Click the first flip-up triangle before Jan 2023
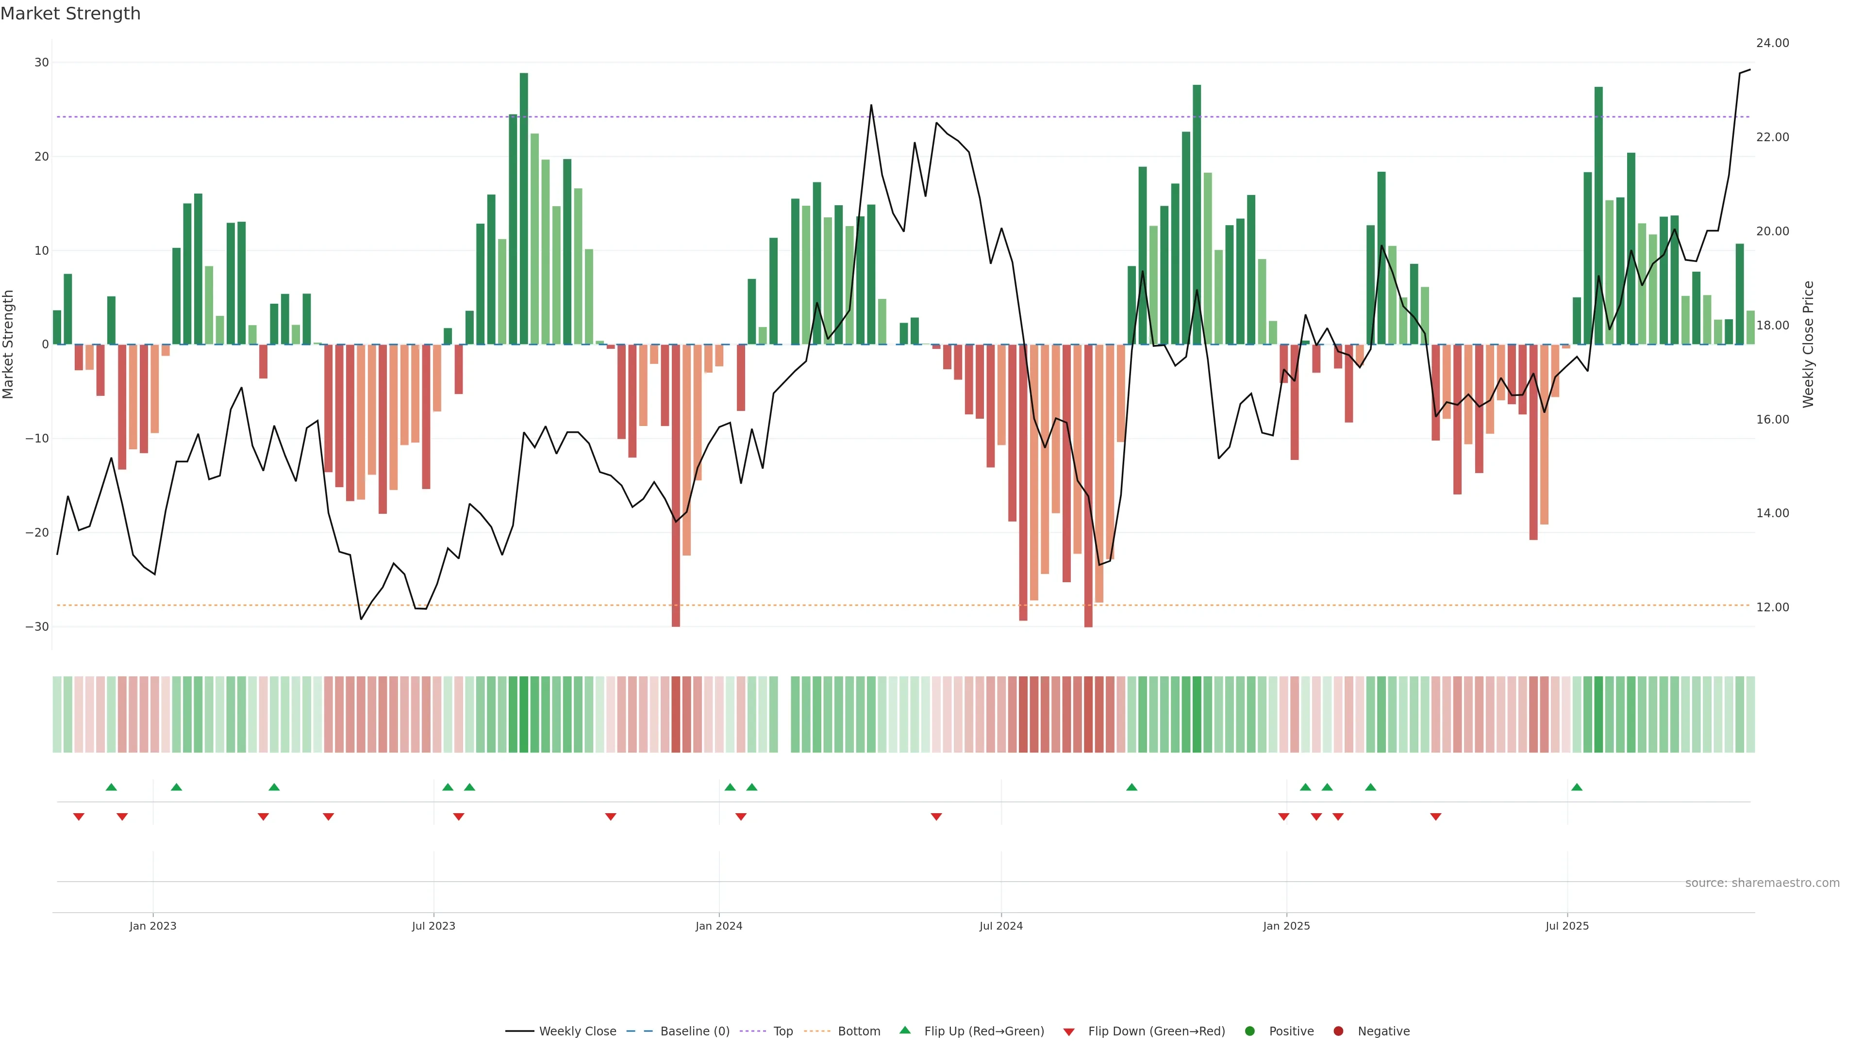 [x=112, y=787]
